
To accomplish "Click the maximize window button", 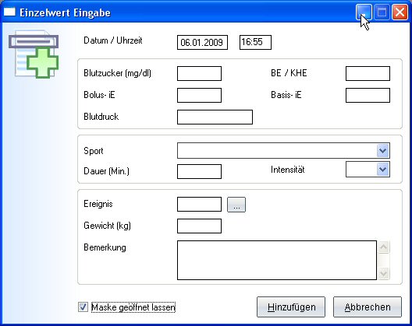I will 382,12.
